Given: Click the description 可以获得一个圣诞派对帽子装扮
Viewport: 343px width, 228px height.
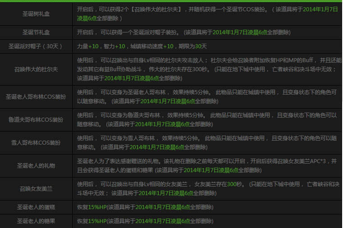Looking at the screenshot, I should pos(184,32).
